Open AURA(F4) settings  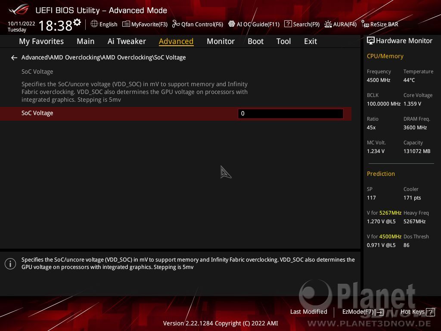[x=340, y=24]
